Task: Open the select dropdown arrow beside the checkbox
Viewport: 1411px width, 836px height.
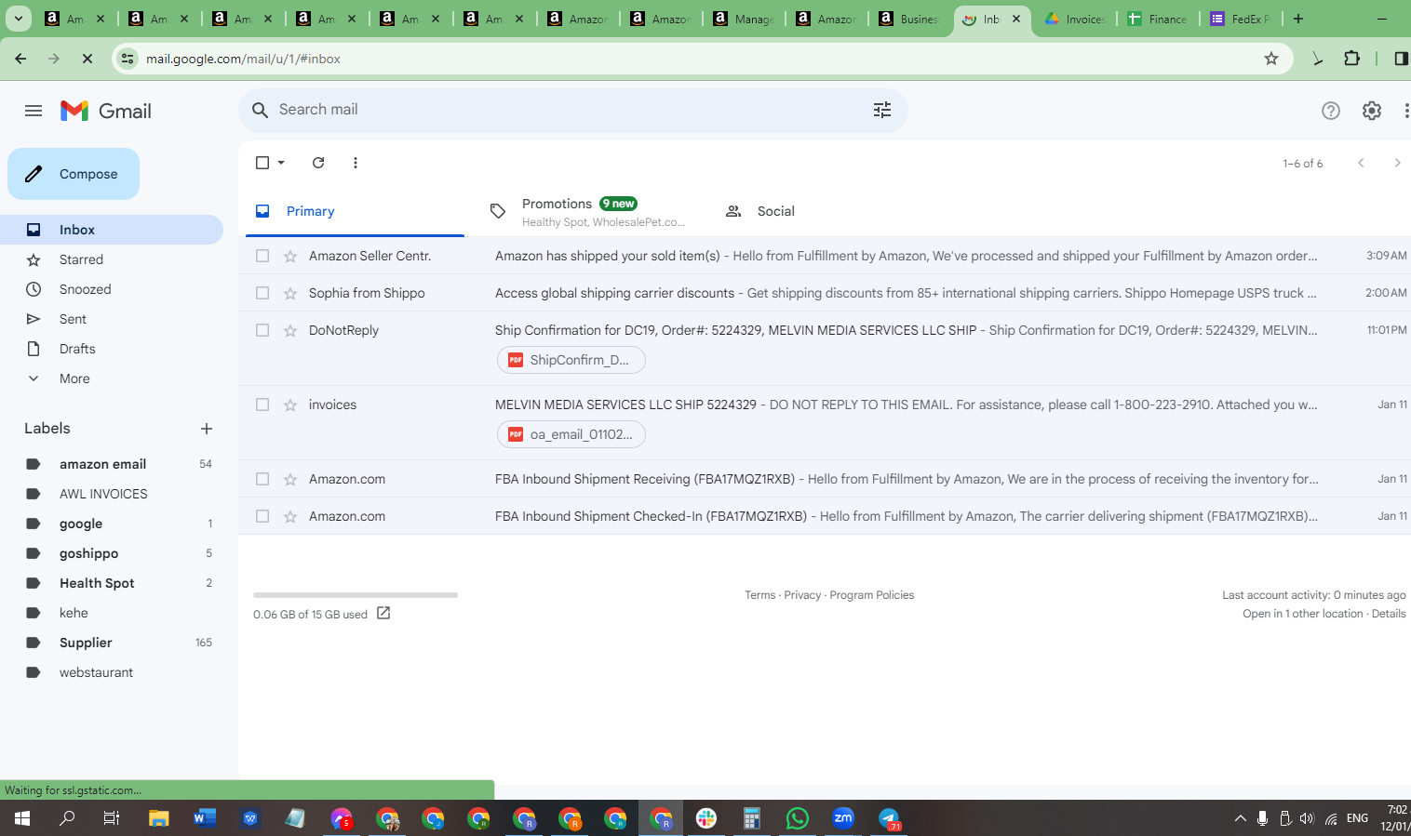Action: click(281, 163)
